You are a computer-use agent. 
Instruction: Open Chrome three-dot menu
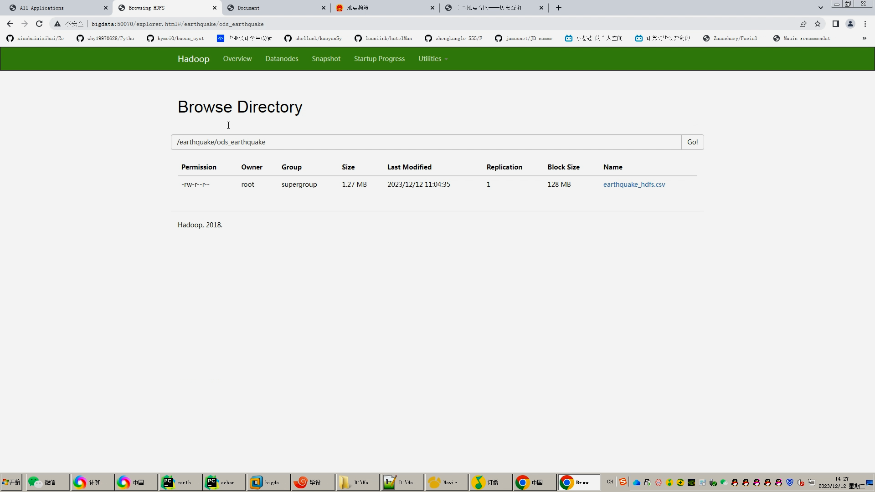[865, 24]
